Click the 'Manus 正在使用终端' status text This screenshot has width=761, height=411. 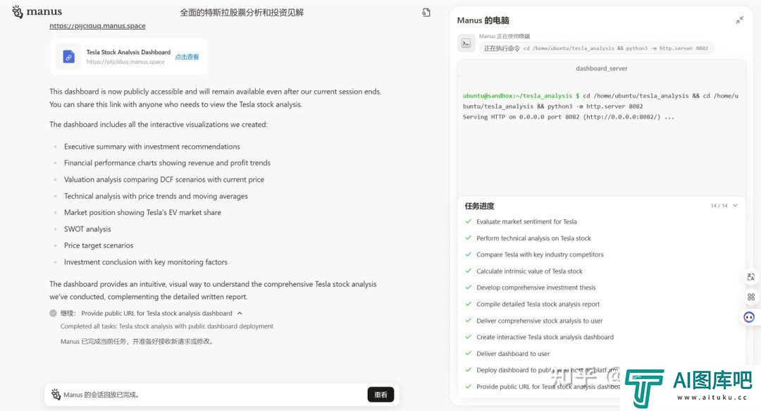[505, 36]
